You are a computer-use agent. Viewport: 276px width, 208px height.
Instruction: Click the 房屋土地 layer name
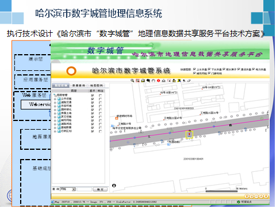tap(66, 113)
